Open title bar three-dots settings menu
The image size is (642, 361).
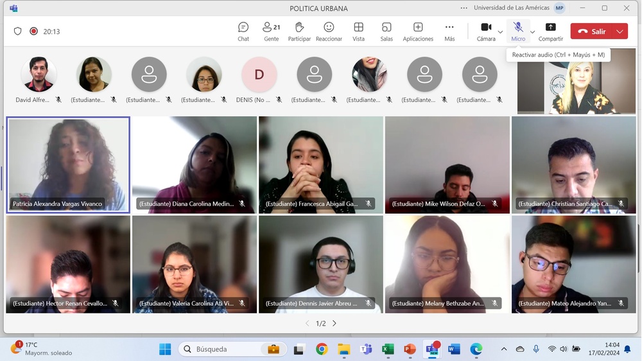(x=464, y=8)
